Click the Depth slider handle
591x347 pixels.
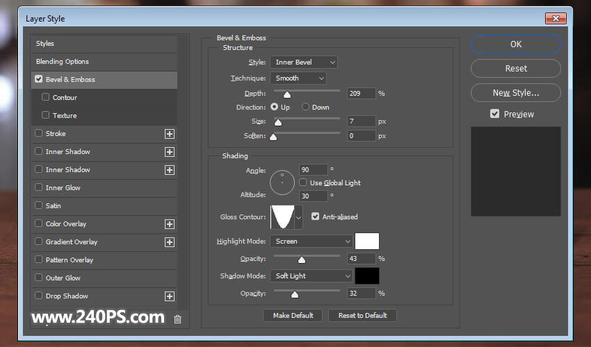tap(287, 94)
